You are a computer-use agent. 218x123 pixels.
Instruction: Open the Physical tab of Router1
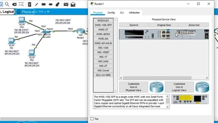(x=98, y=13)
